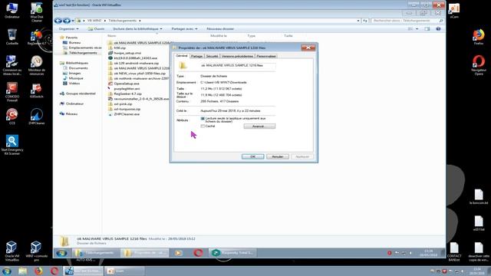
Task: Click Ouvrir in the Explorer toolbar
Action: [96, 29]
